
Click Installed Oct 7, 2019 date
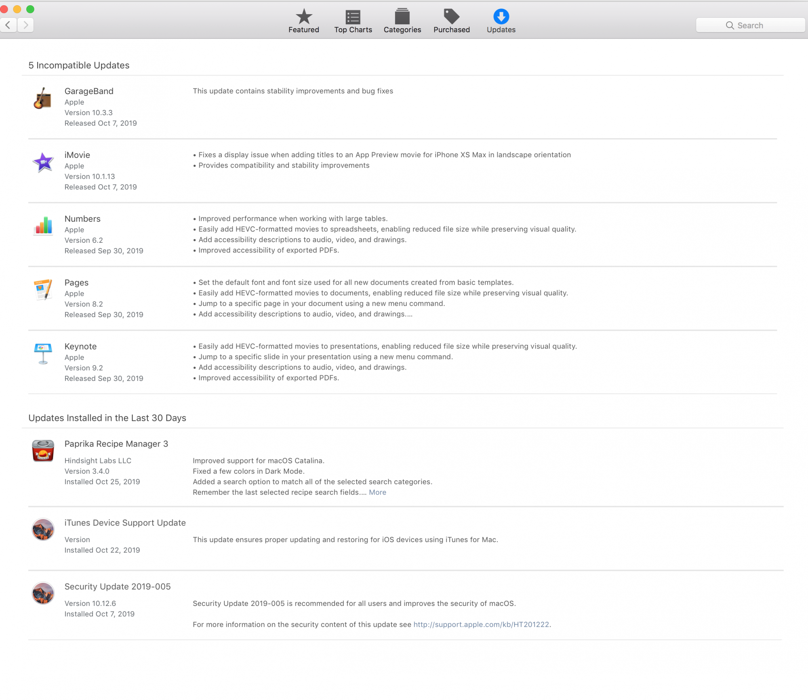pos(99,614)
